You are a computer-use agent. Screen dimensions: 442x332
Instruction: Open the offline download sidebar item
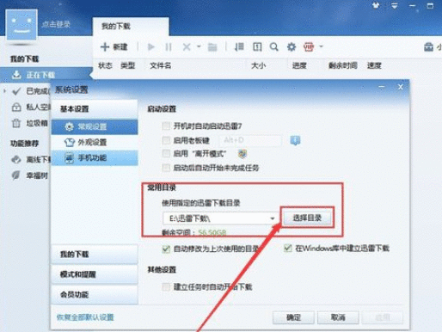[x=30, y=159]
